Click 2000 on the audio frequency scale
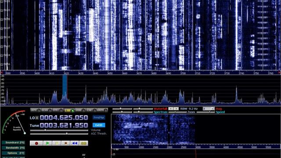 tap(169, 147)
